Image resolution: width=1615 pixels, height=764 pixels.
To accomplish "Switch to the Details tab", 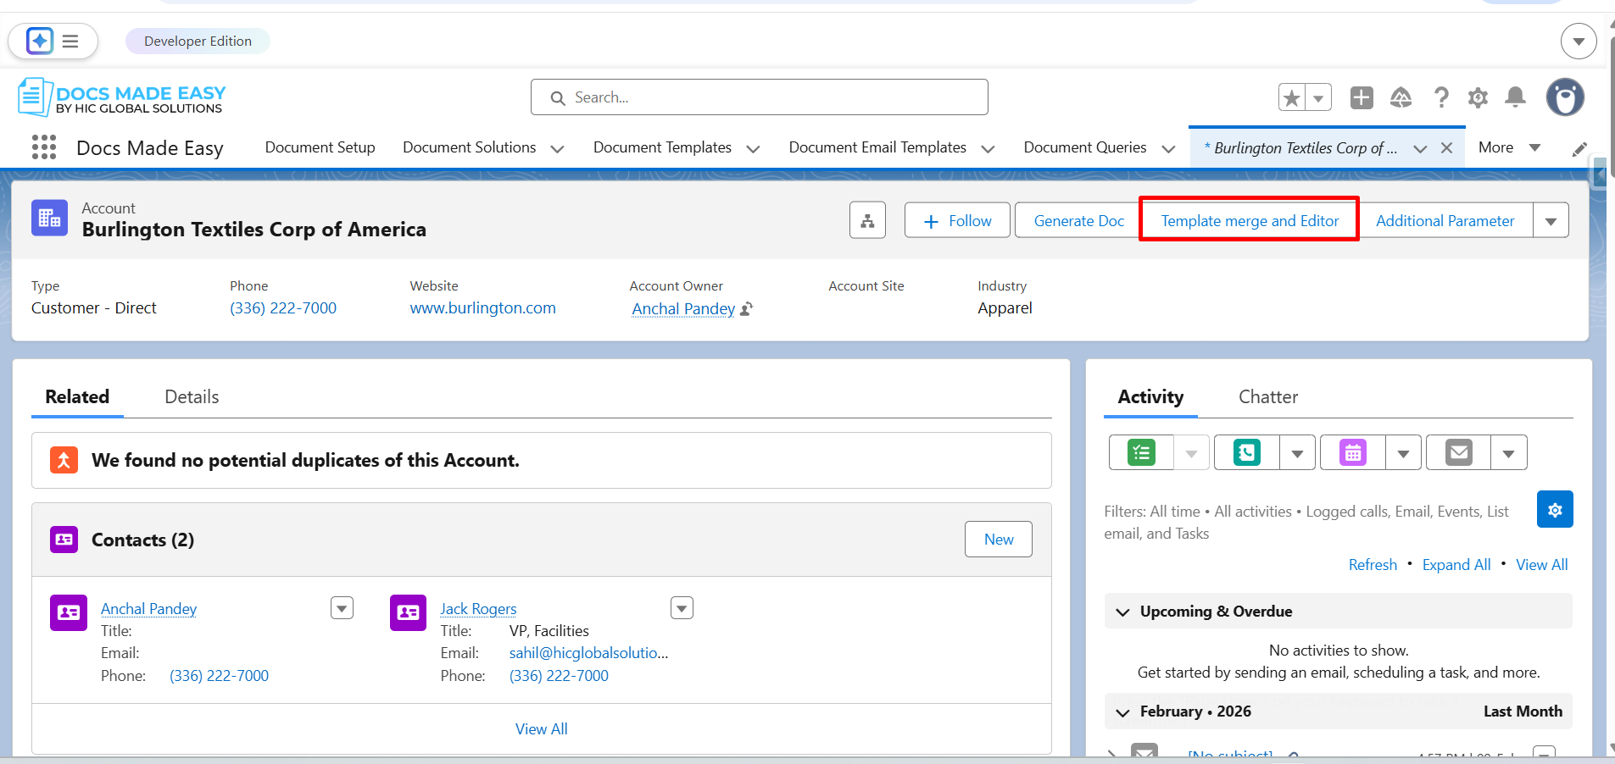I will coord(192,397).
